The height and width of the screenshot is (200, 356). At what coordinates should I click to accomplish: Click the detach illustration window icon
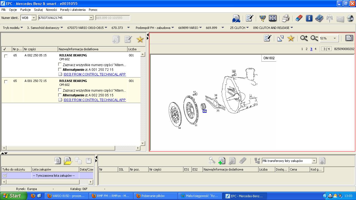coord(280,38)
